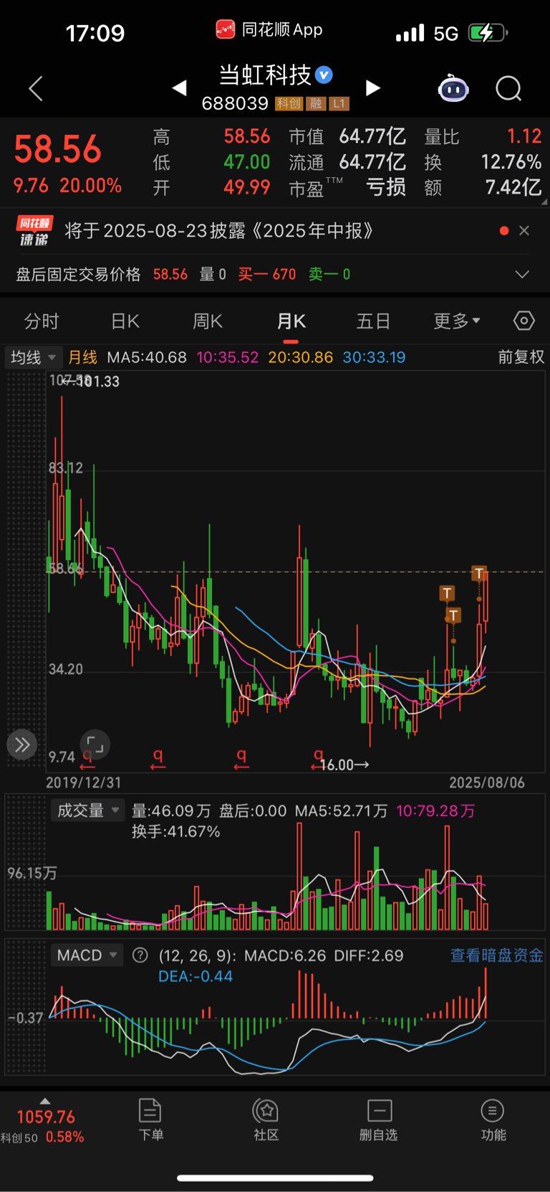The width and height of the screenshot is (550, 1192).
Task: Switch to 周K tab
Action: click(x=208, y=321)
